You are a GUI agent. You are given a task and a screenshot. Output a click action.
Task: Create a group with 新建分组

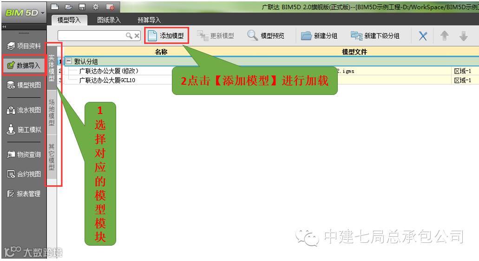coord(319,36)
